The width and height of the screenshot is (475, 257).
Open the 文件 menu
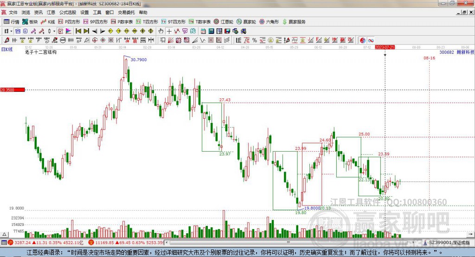[13, 13]
